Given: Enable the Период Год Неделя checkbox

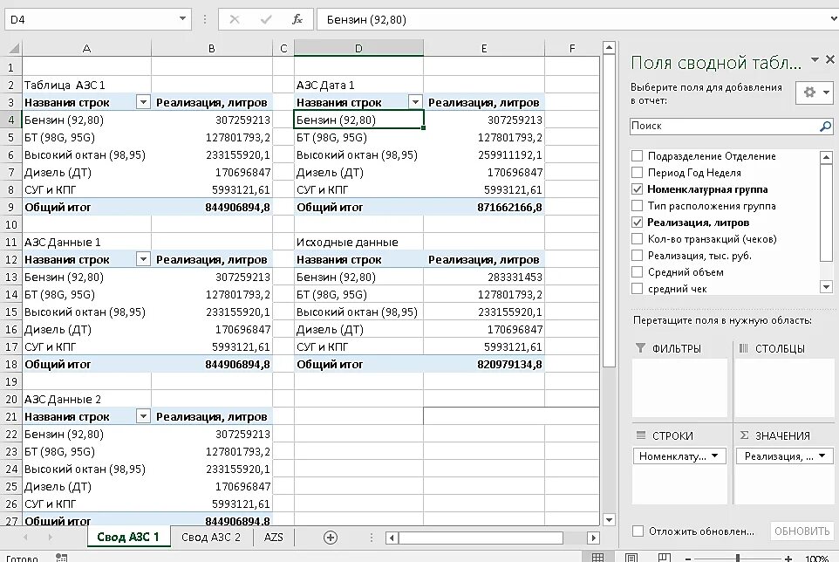Looking at the screenshot, I should pos(638,170).
